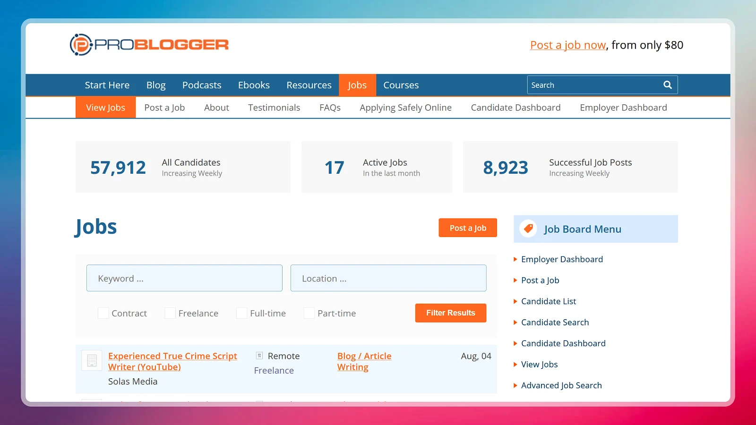Viewport: 756px width, 425px height.
Task: Open the FAQs tab
Action: [330, 108]
